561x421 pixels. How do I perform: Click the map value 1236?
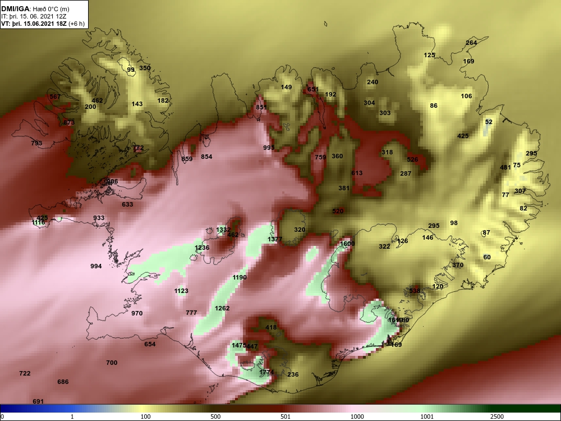(x=202, y=248)
